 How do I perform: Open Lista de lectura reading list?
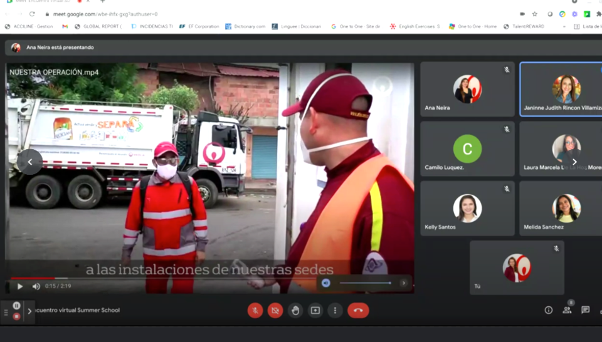point(588,26)
